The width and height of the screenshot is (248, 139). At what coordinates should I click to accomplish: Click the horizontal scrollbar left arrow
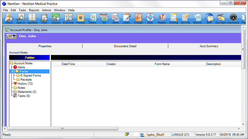click(5, 129)
